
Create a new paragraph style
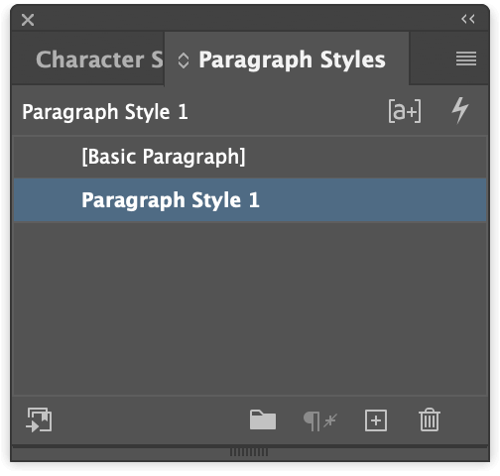(x=376, y=420)
